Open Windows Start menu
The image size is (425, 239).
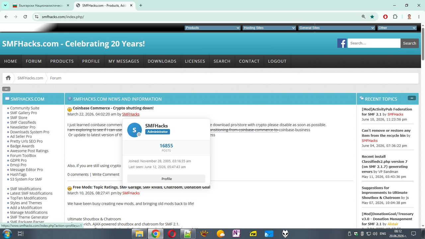point(7,234)
